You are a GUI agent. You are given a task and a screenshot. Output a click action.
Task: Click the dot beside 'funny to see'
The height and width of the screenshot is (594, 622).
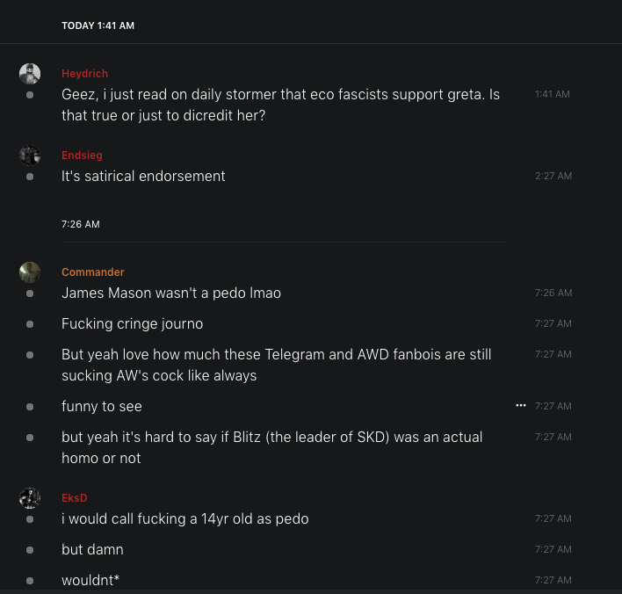tap(30, 407)
